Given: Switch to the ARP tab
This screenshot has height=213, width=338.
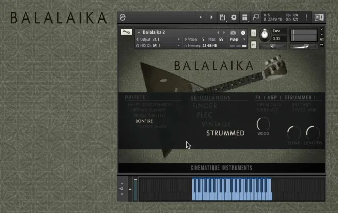Looking at the screenshot, I should tap(272, 98).
